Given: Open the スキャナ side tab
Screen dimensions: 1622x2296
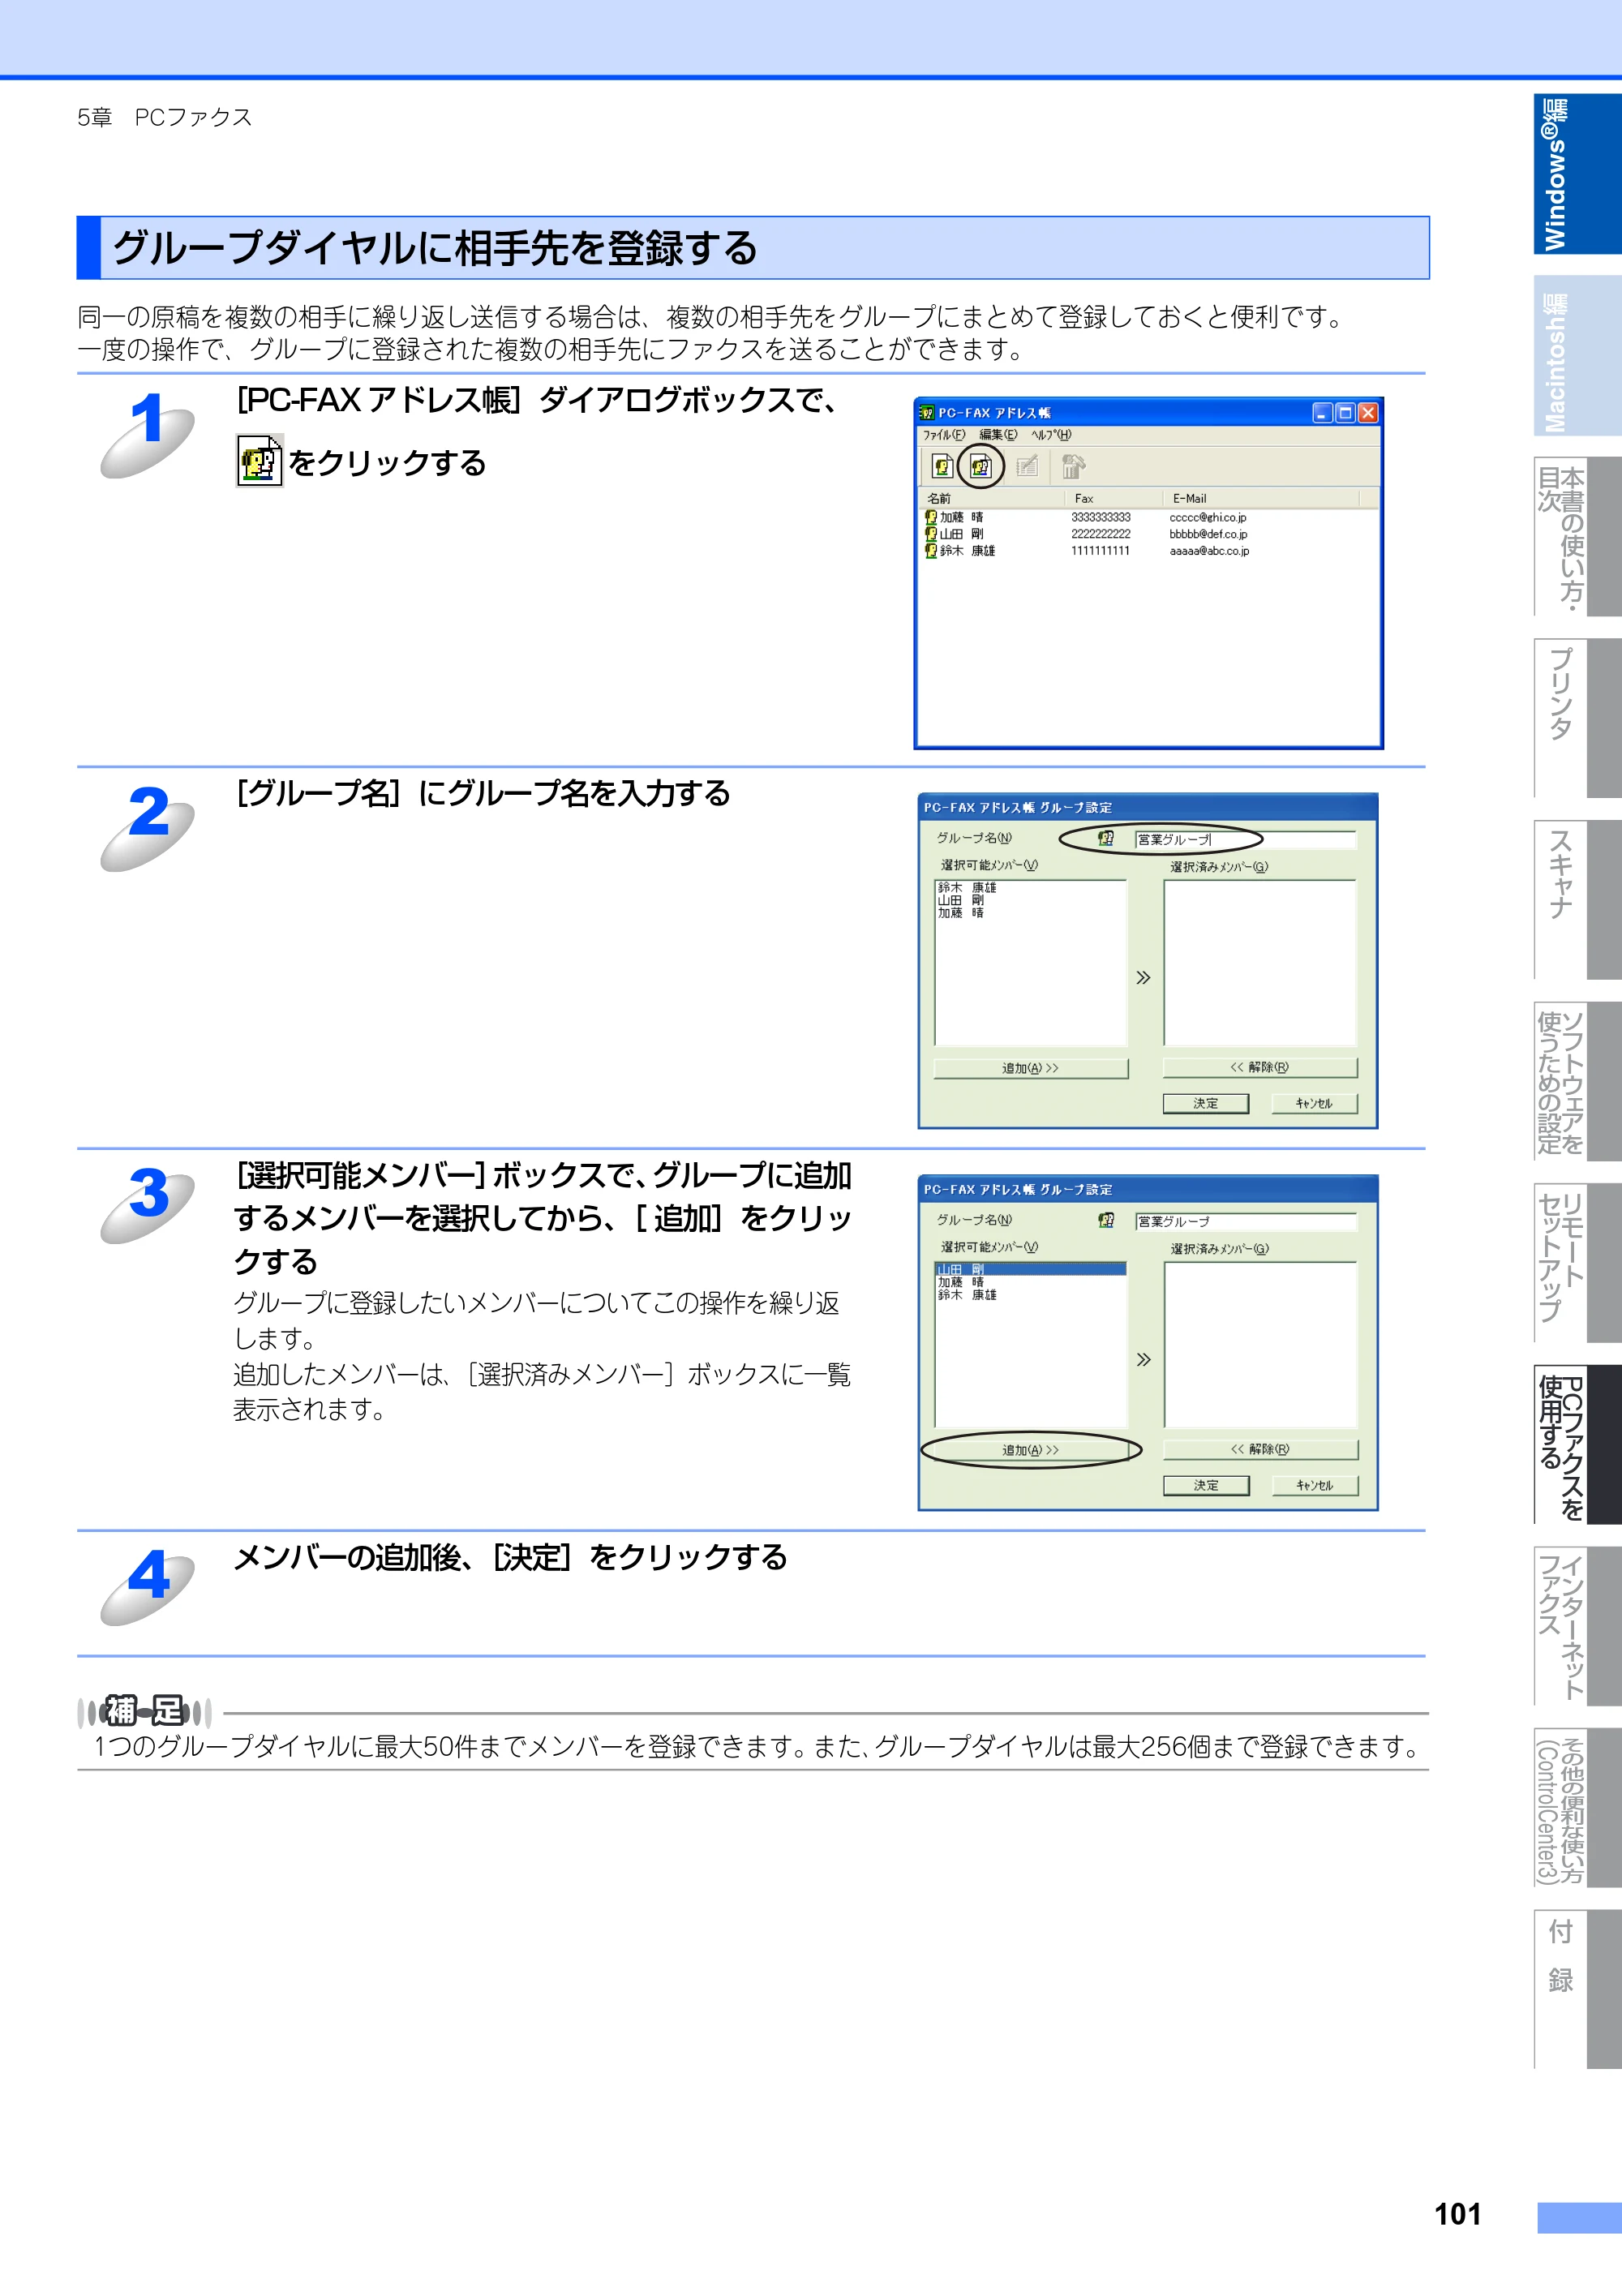Looking at the screenshot, I should pos(1577,900).
